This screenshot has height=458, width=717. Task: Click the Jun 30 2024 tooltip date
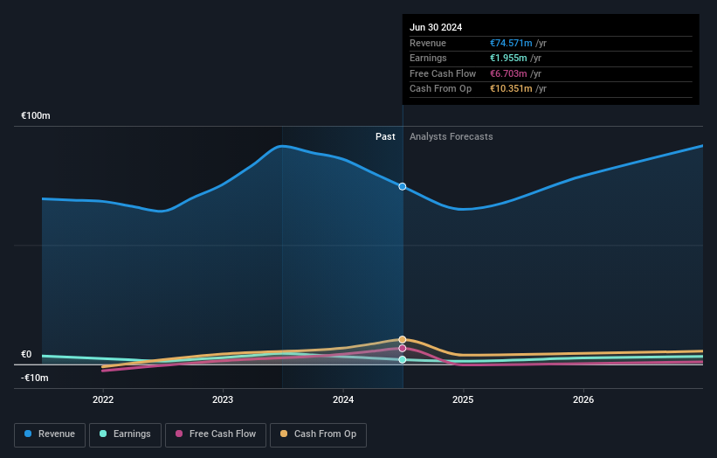(x=436, y=27)
